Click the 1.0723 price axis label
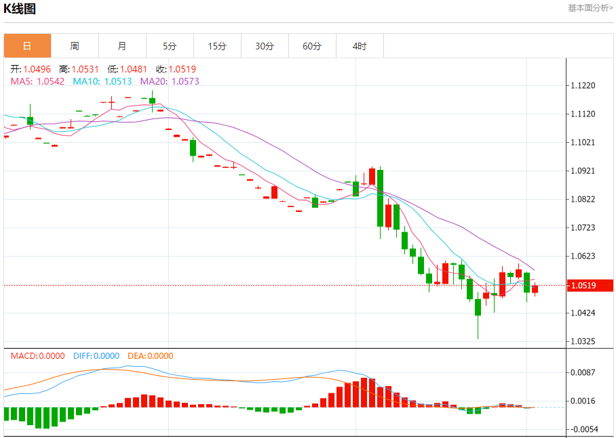Image resolution: width=616 pixels, height=438 pixels. pos(583,227)
